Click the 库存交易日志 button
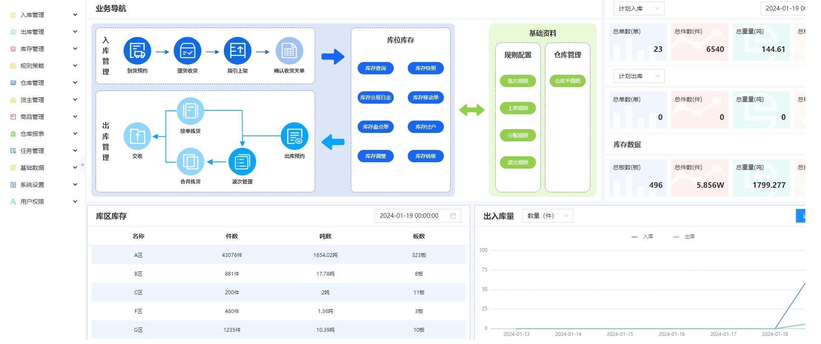 pyautogui.click(x=375, y=98)
